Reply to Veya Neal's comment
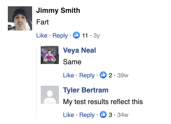 click(87, 75)
